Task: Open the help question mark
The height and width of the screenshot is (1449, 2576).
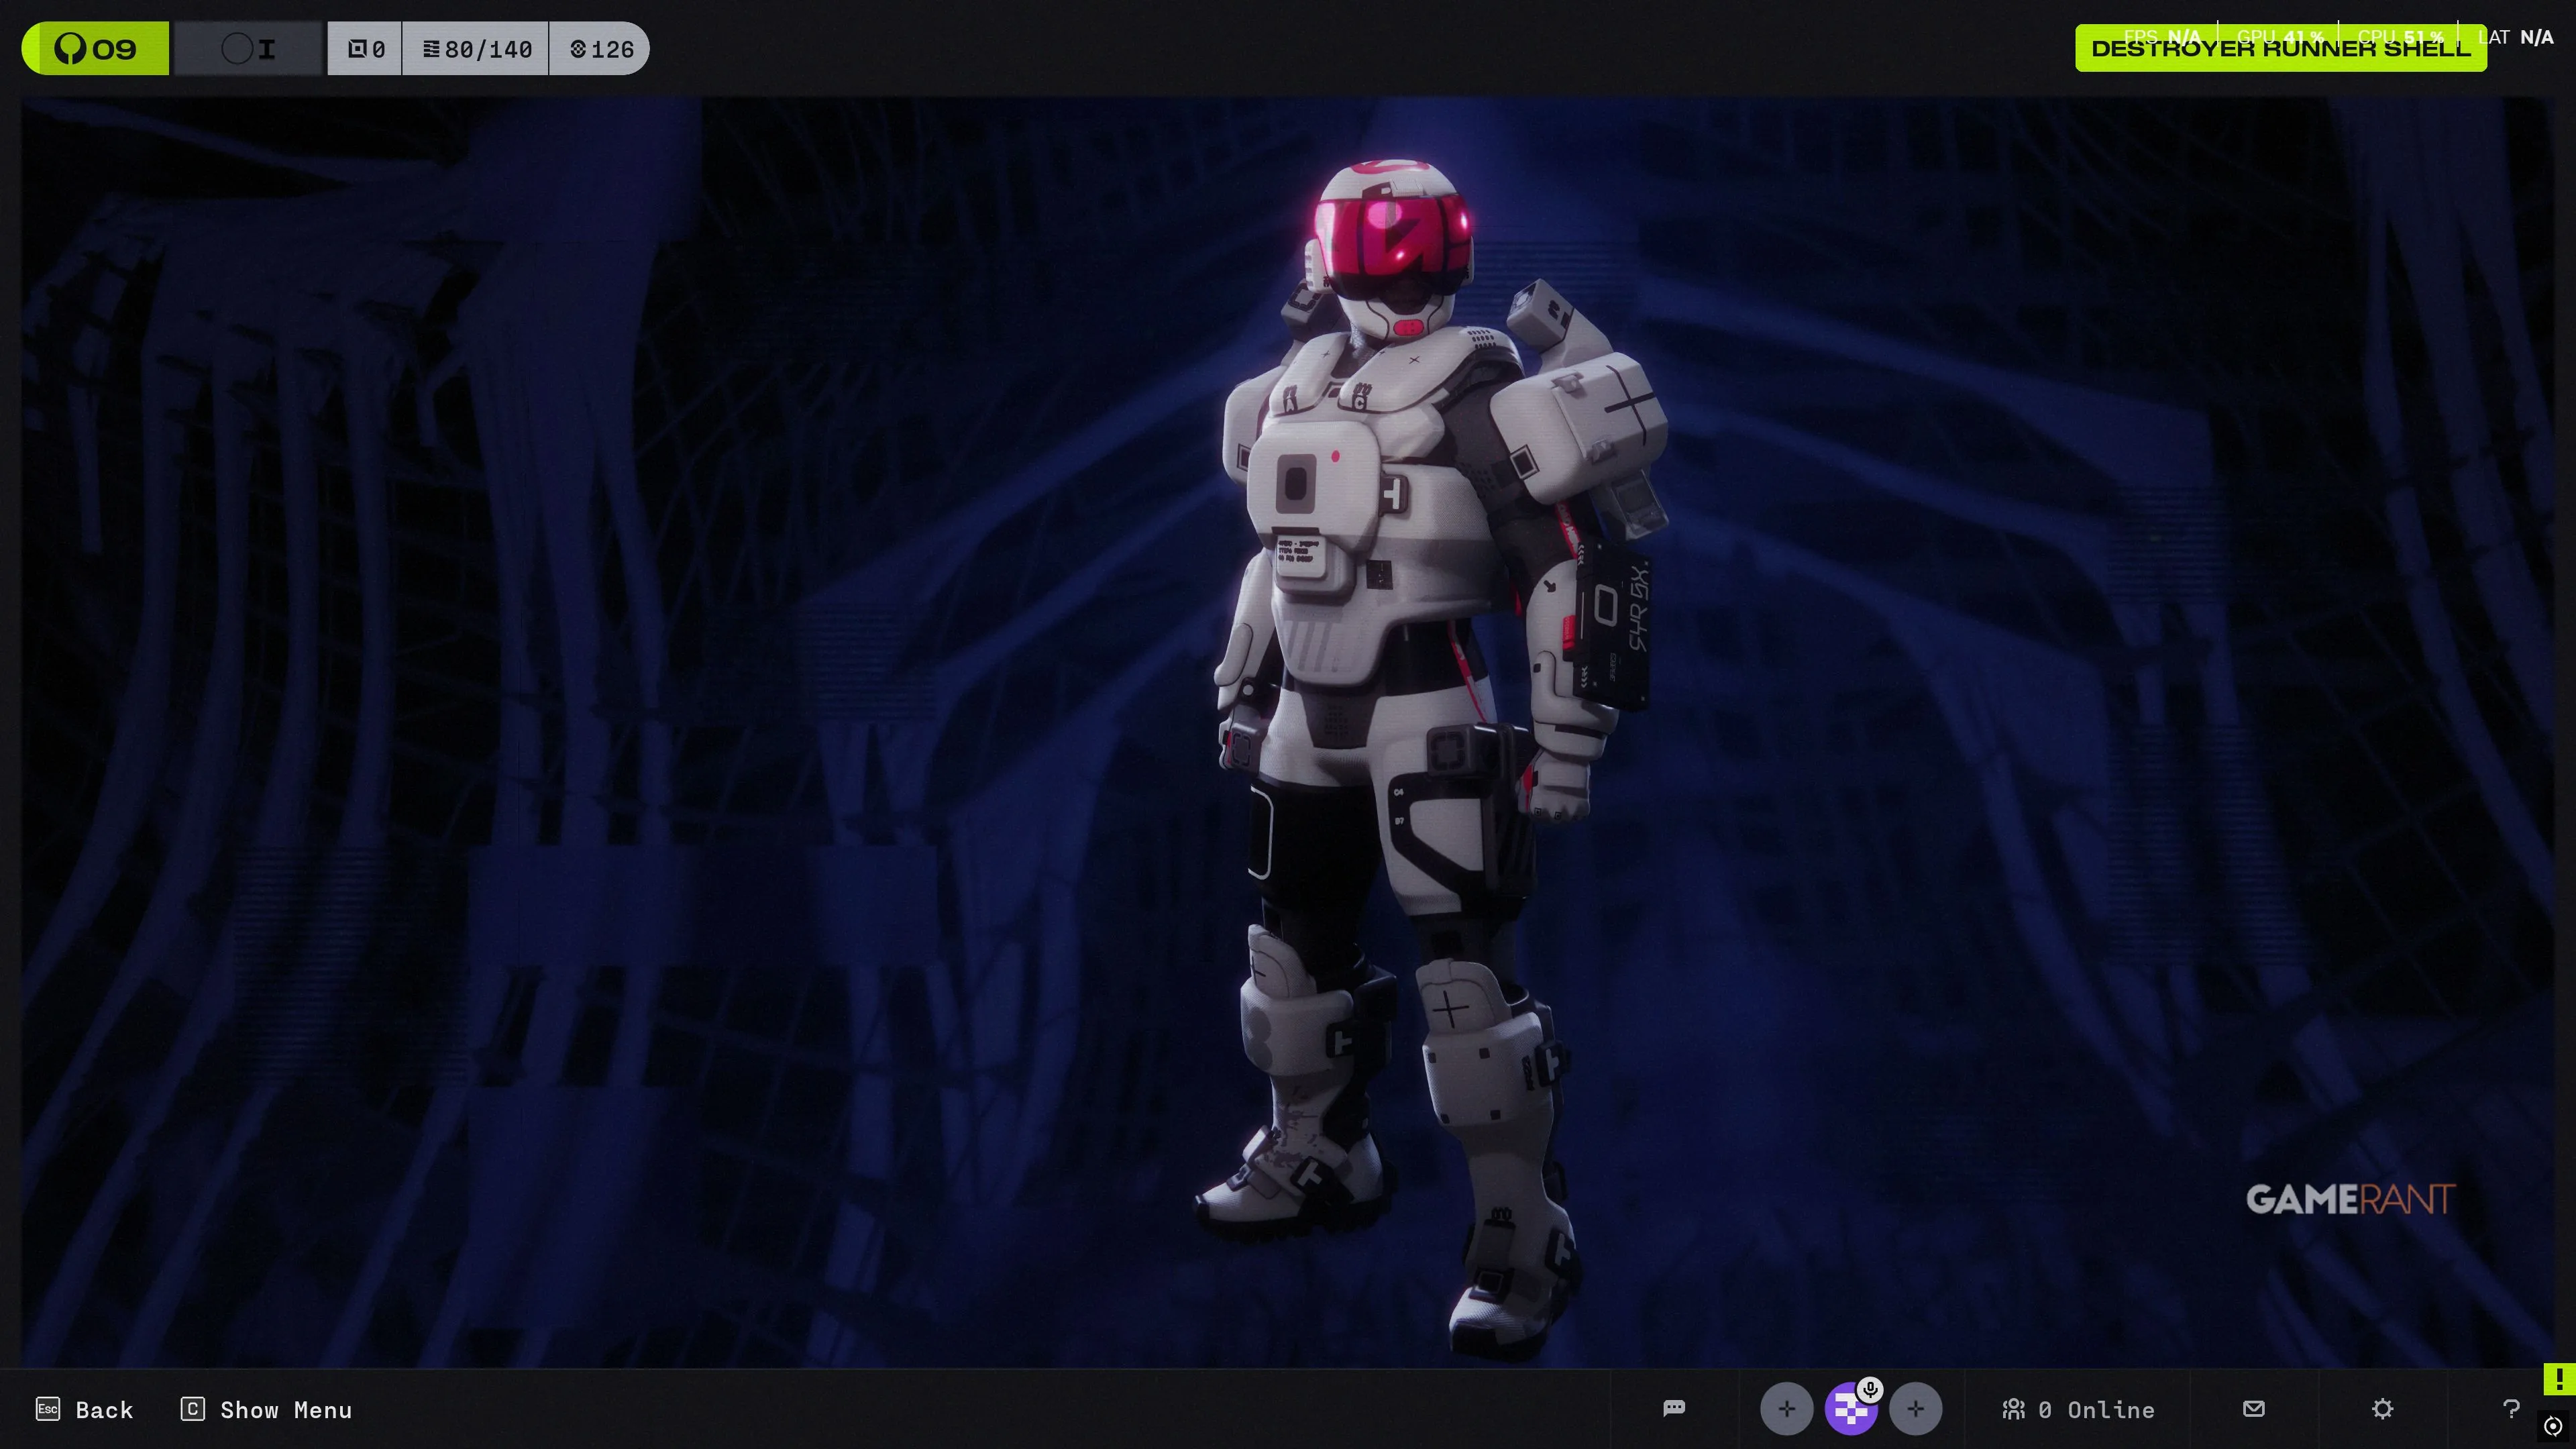Action: (2510, 1408)
